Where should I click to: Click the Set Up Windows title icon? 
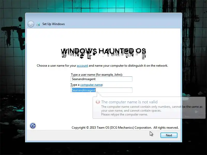(x=38, y=24)
